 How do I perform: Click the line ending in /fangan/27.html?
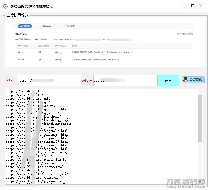(x=37, y=134)
